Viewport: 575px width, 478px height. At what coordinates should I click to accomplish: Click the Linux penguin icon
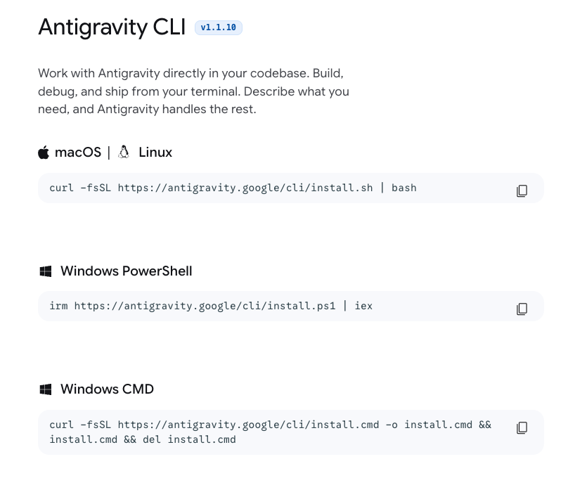pos(124,152)
